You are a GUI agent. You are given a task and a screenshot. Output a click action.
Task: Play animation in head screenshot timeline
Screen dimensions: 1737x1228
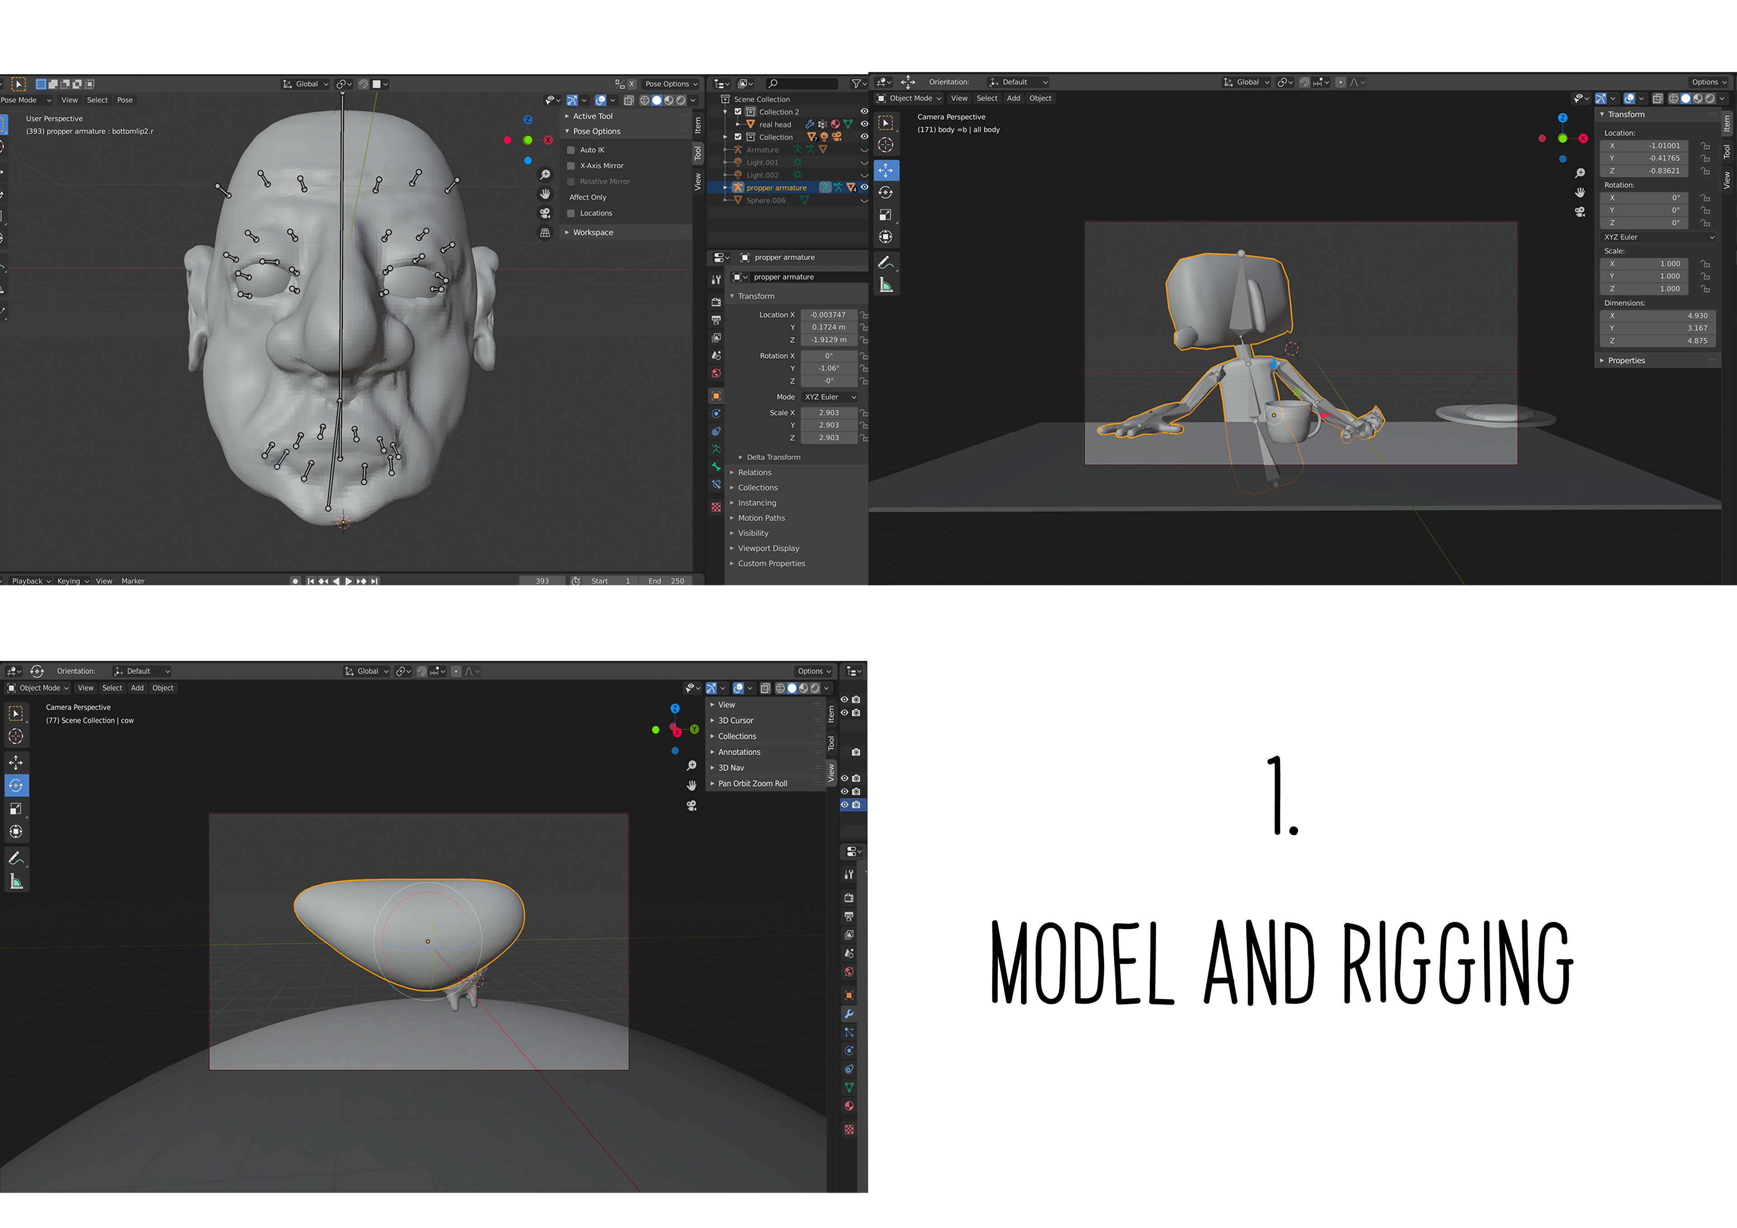coord(349,581)
